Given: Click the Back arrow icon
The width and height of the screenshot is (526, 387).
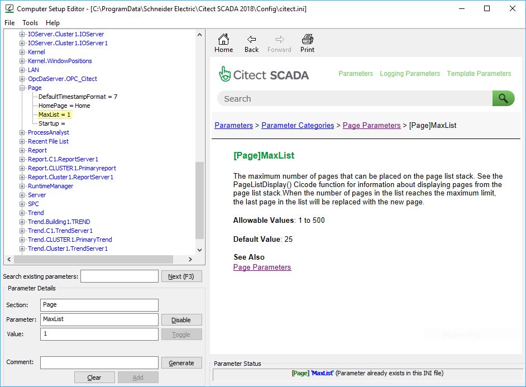Looking at the screenshot, I should 251,40.
